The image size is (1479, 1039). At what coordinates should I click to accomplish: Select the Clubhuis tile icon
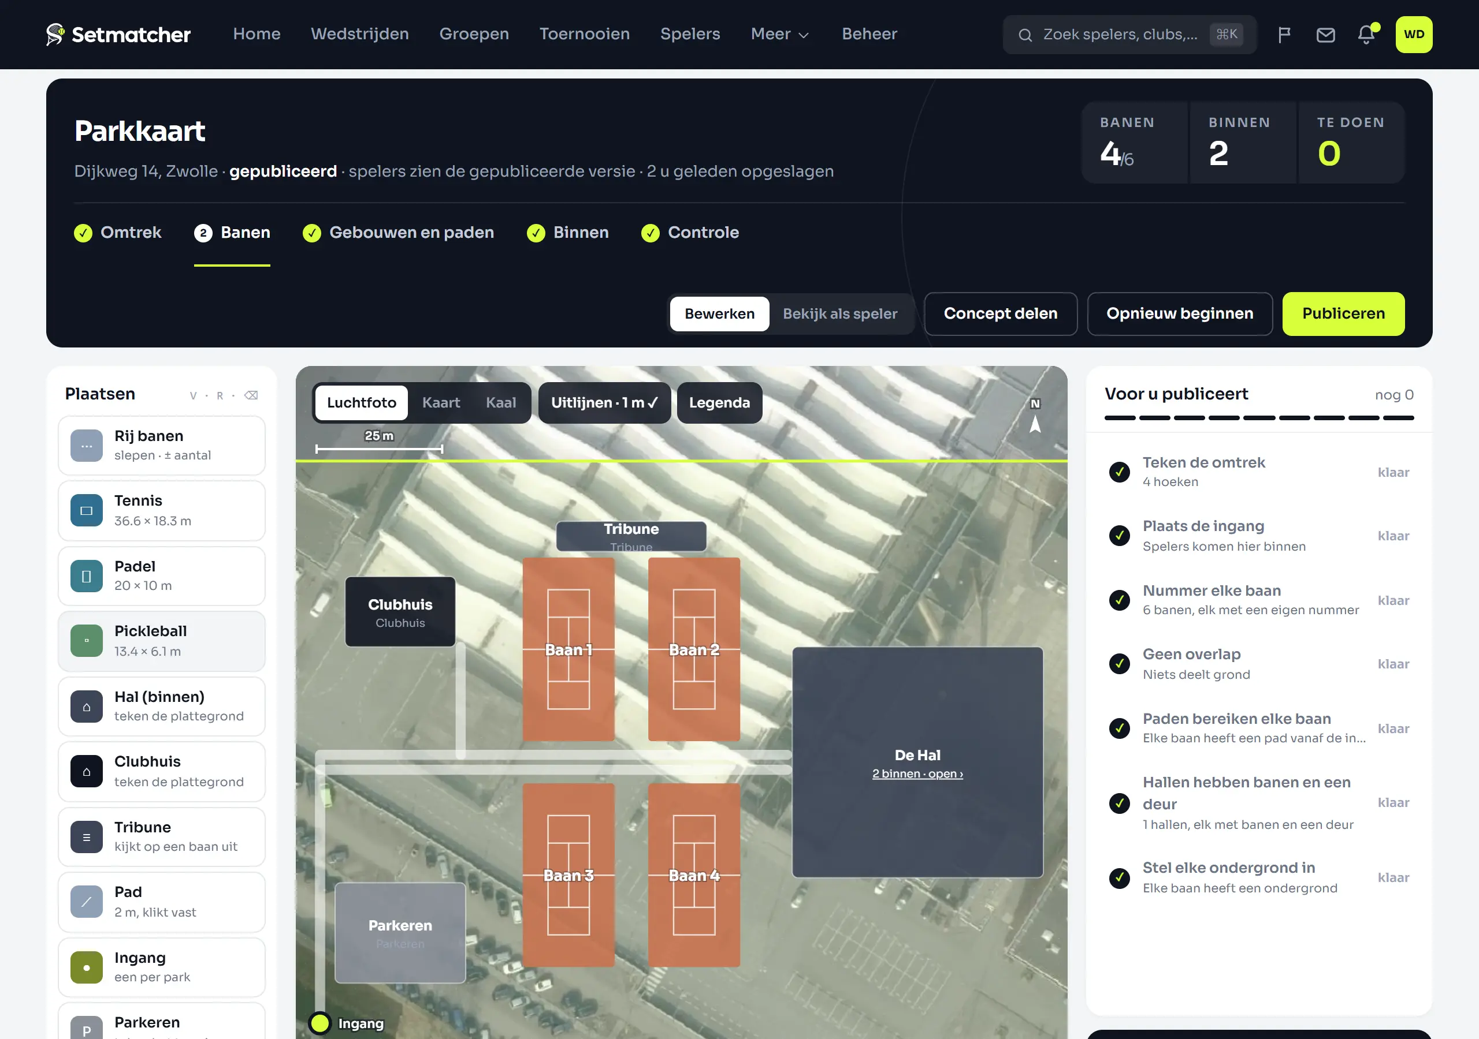tap(86, 771)
